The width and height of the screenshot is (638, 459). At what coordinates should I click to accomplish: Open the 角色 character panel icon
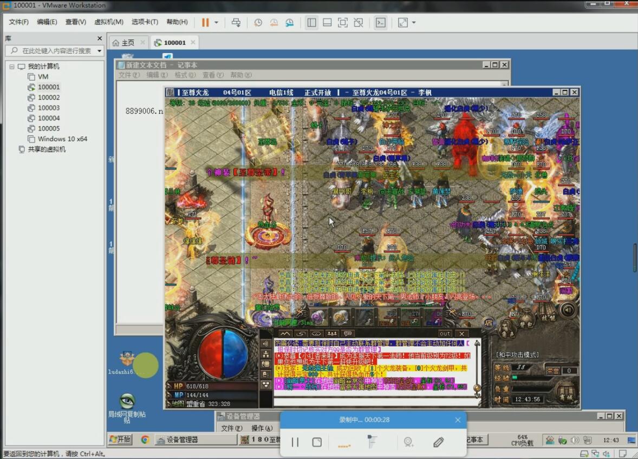[x=507, y=328]
